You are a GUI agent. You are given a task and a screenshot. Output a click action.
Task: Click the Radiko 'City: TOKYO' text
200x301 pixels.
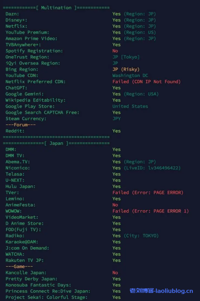[x=141, y=236]
